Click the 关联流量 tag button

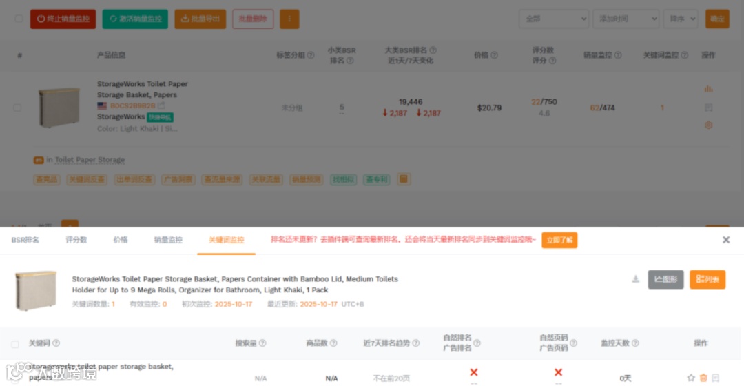[x=266, y=179]
